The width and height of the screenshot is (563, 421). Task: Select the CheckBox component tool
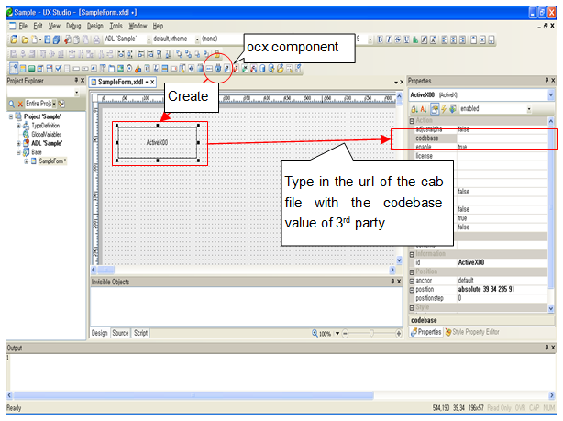pos(58,68)
